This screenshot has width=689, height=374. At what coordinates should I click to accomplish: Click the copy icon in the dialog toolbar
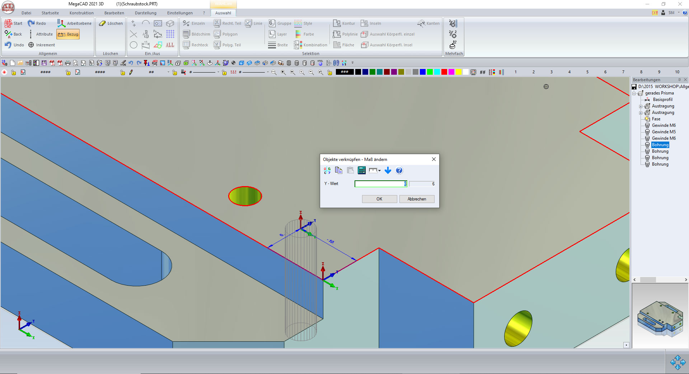(x=338, y=170)
